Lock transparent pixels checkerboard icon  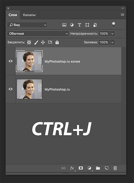[x=29, y=42]
